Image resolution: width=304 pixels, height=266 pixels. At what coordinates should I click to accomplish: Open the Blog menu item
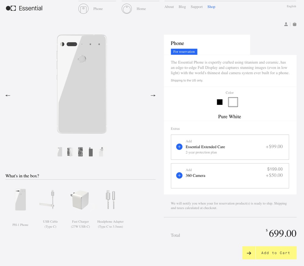pyautogui.click(x=182, y=7)
